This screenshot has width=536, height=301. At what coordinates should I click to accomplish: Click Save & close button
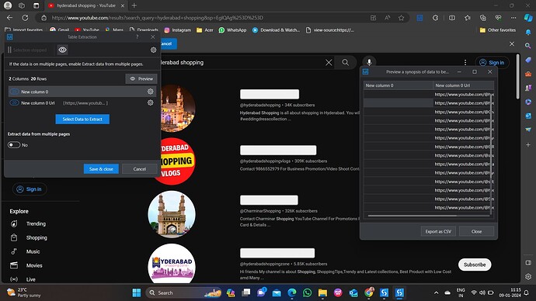pos(101,169)
